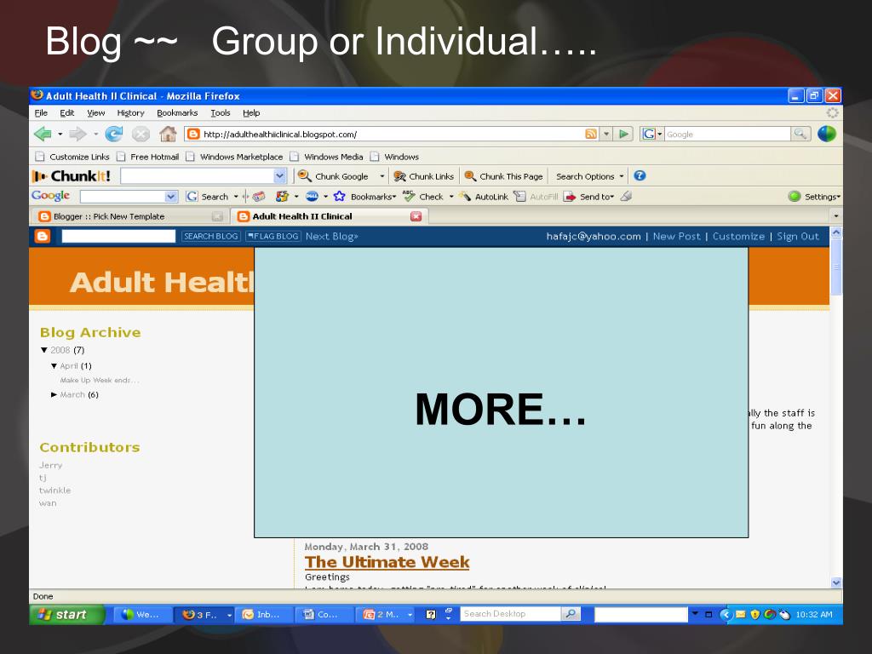Click Customize link in Blogger navbar
Image resolution: width=872 pixels, height=654 pixels.
pyautogui.click(x=738, y=237)
